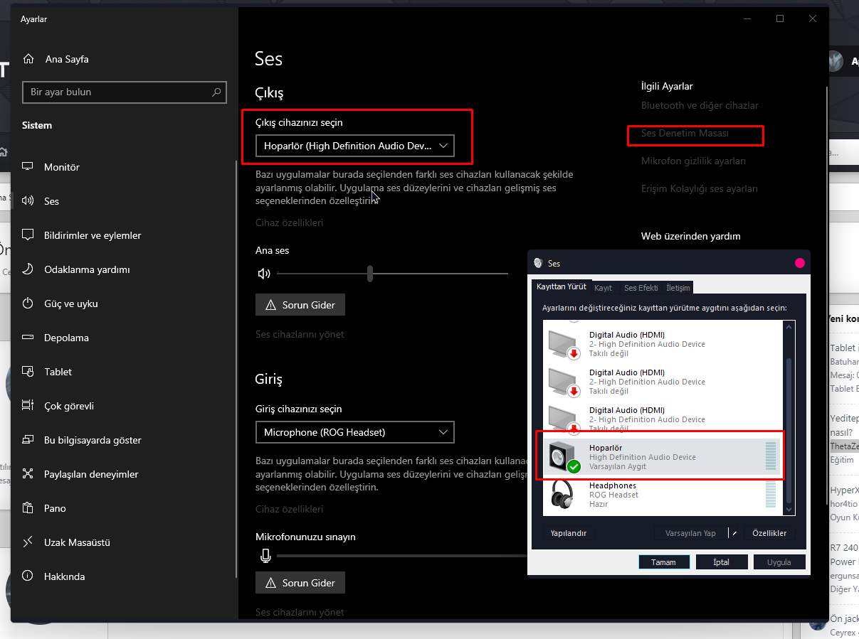Open Ana Sayfa home icon
The image size is (859, 639).
click(x=28, y=59)
